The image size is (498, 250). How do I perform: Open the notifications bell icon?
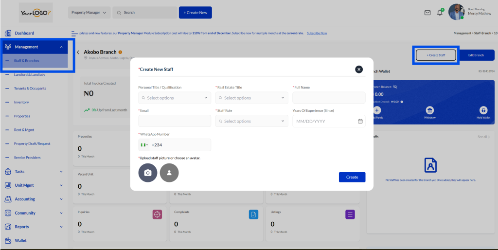click(x=440, y=13)
